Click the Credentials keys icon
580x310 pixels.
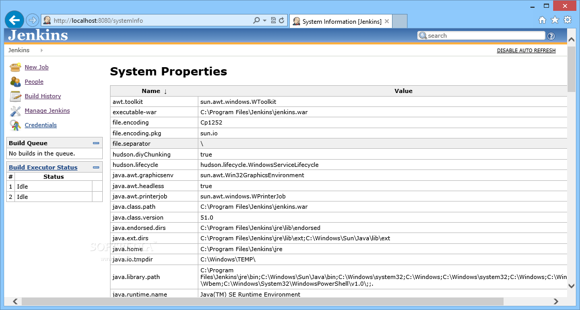tap(15, 126)
